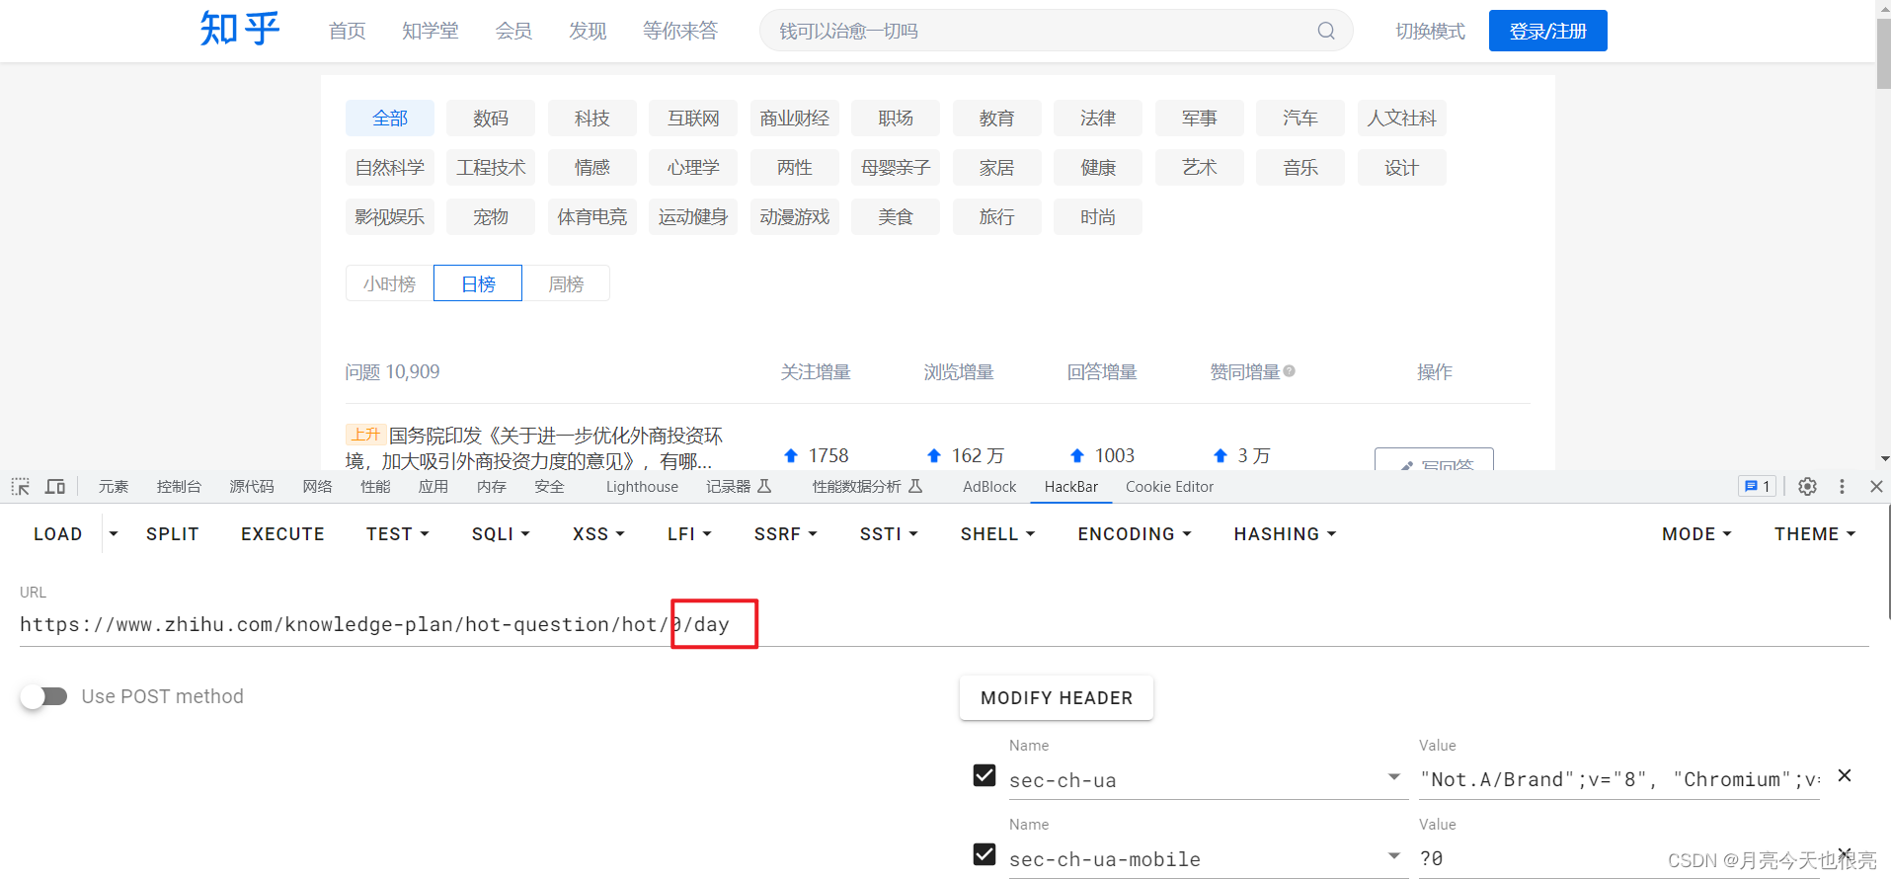The image size is (1891, 879).
Task: Select the 日榜 ranking tab
Action: 478,283
